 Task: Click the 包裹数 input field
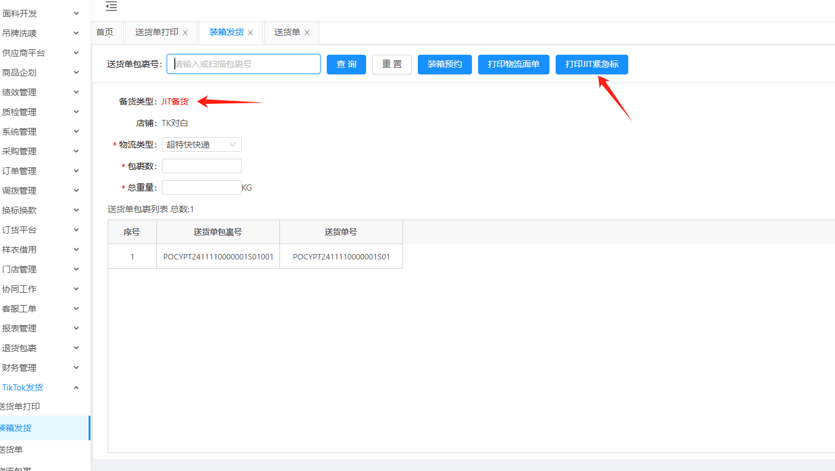coord(201,166)
